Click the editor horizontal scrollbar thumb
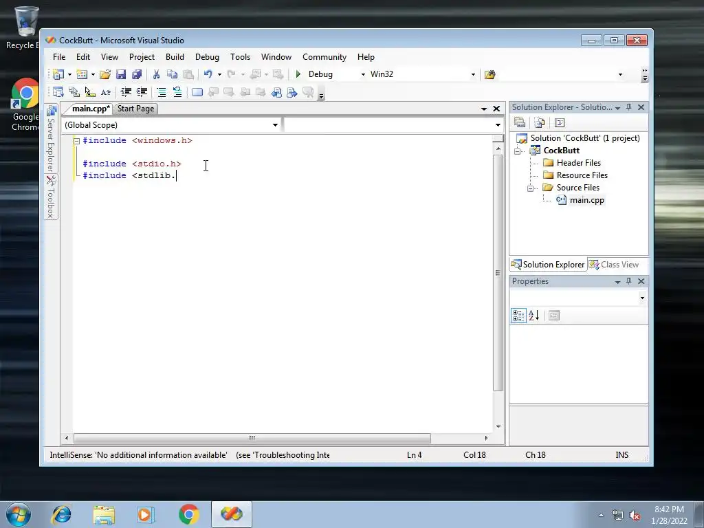 pyautogui.click(x=252, y=438)
